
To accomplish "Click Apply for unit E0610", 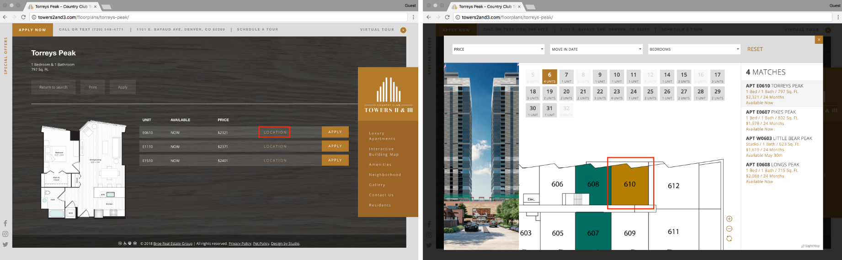I will click(335, 132).
